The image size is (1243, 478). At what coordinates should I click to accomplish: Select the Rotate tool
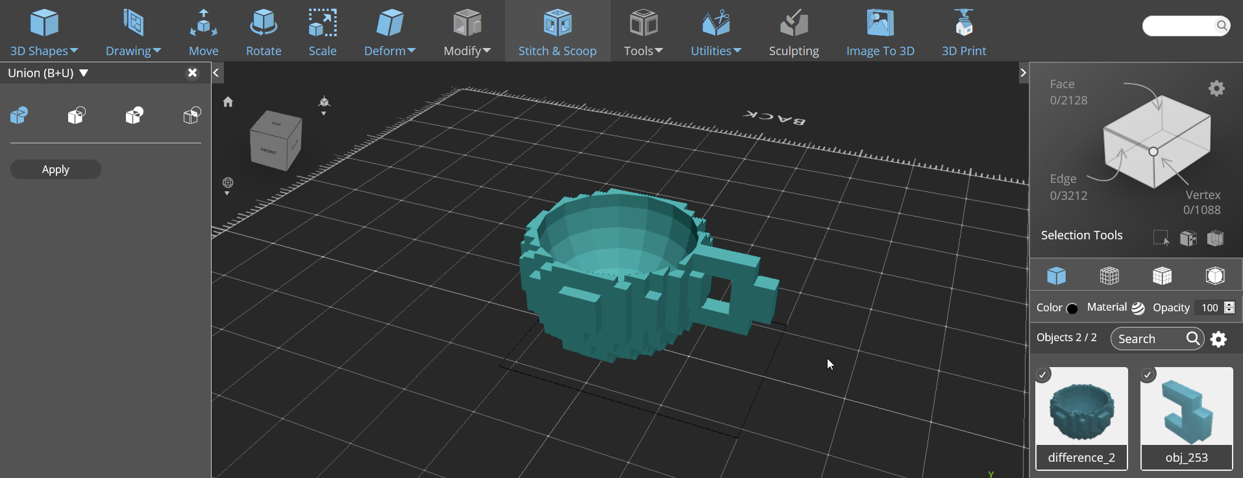pyautogui.click(x=264, y=31)
